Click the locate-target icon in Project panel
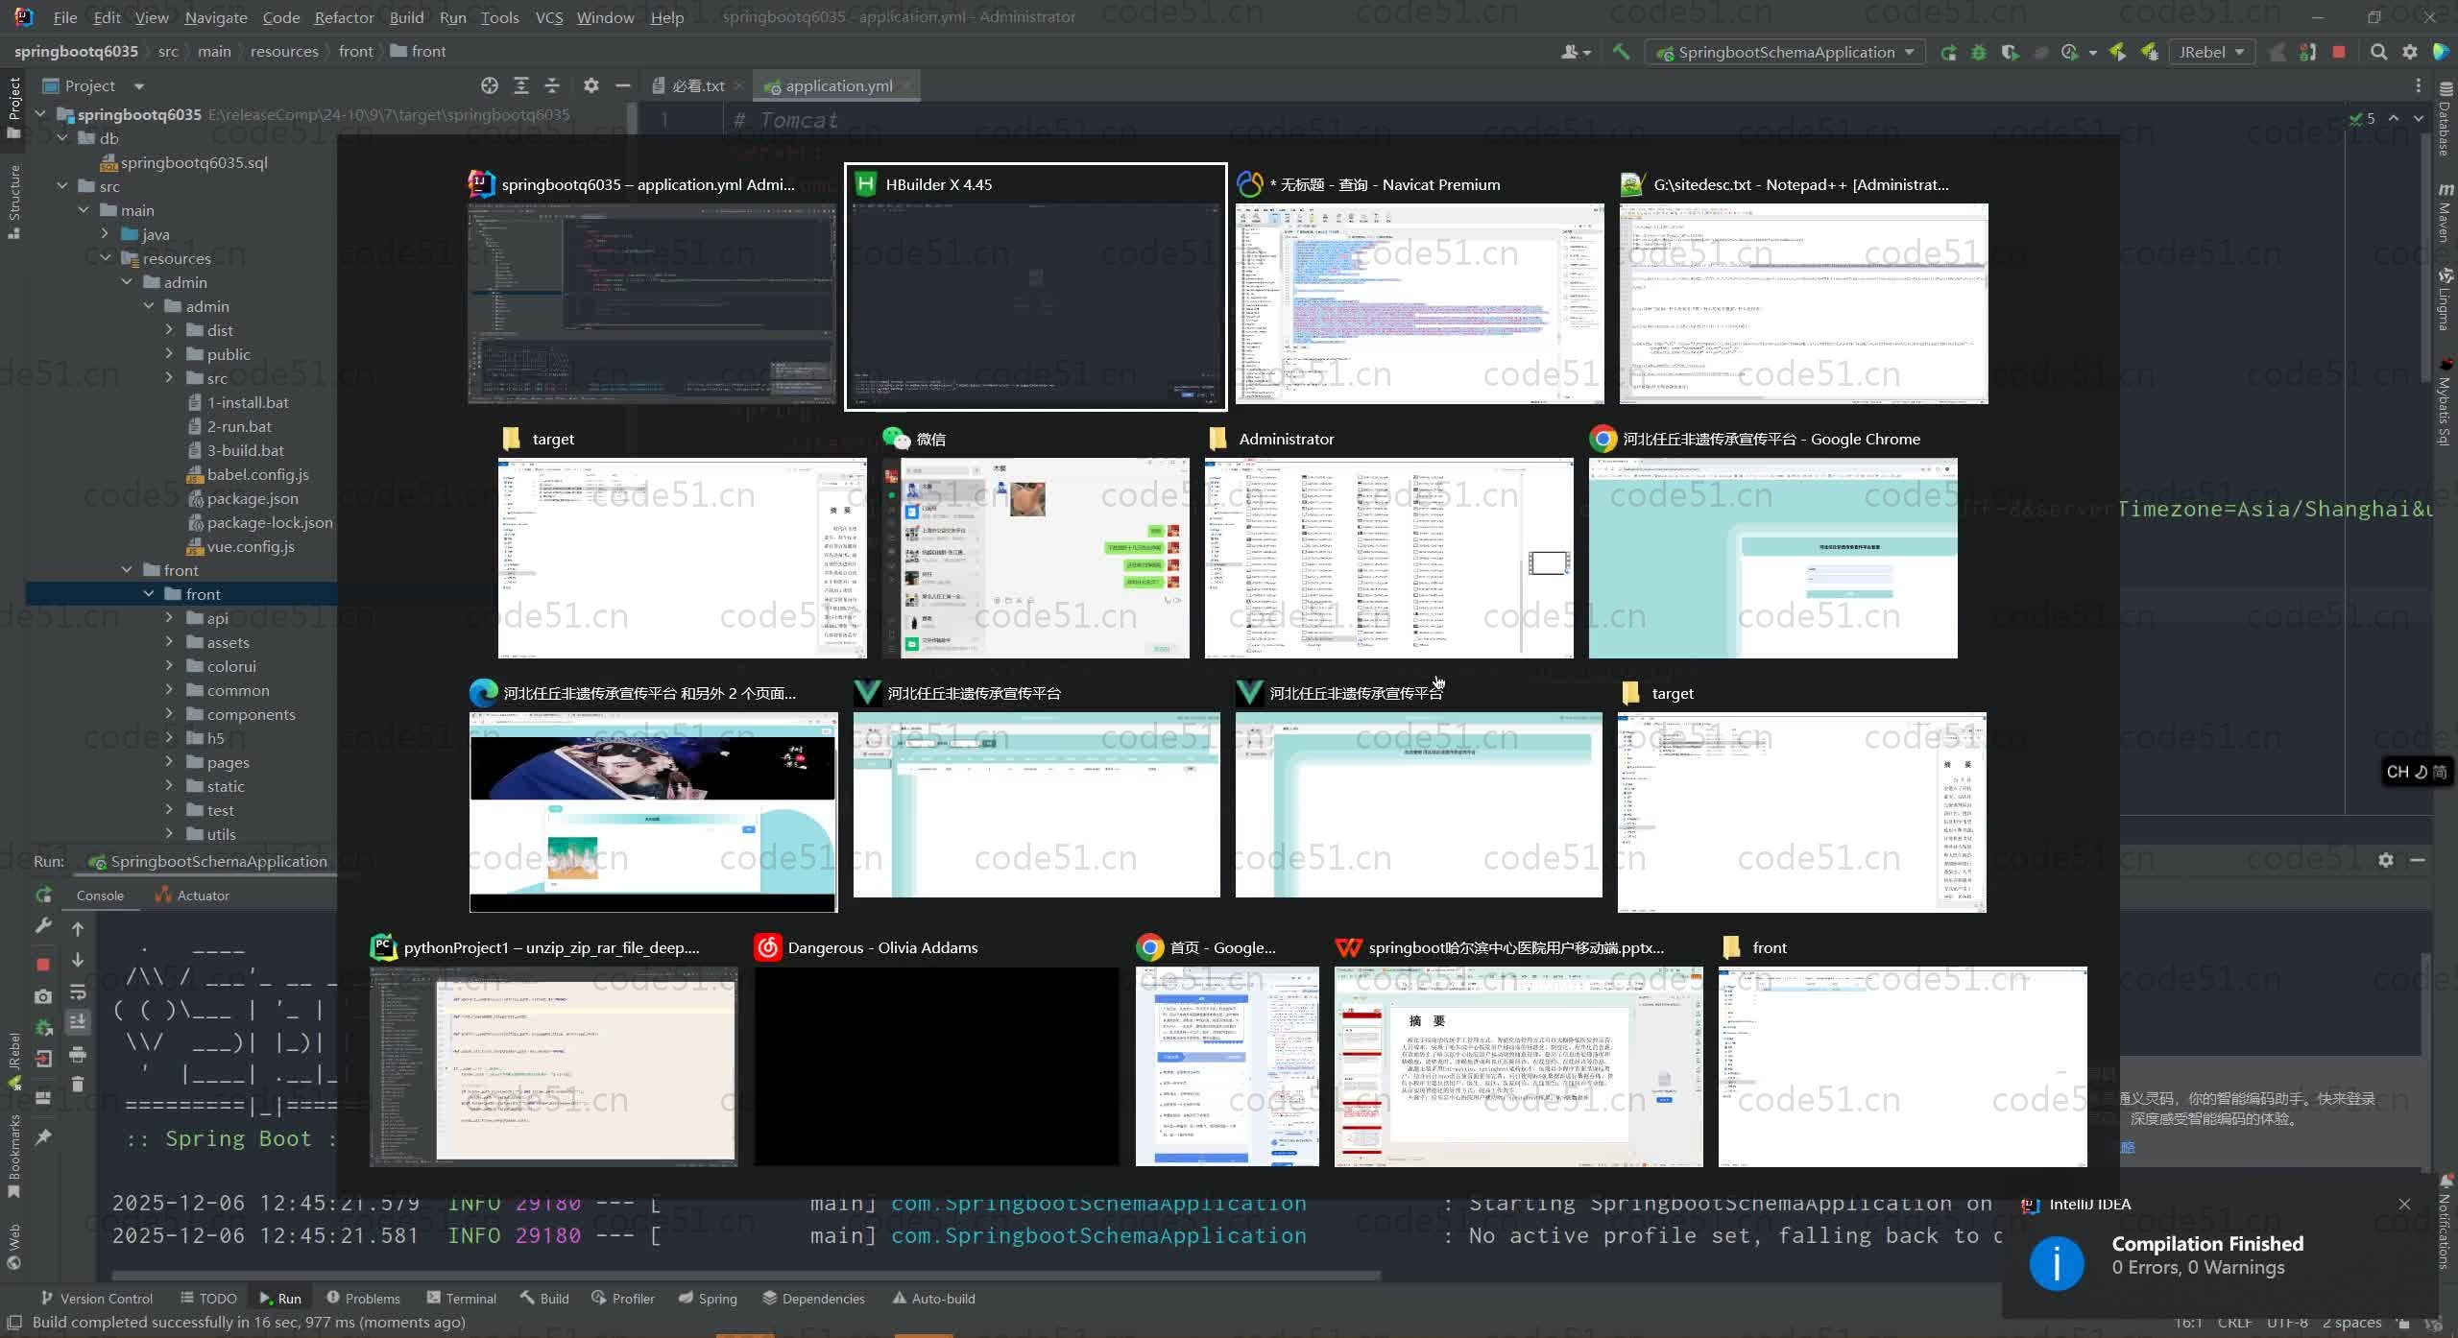The height and width of the screenshot is (1338, 2458). [490, 85]
